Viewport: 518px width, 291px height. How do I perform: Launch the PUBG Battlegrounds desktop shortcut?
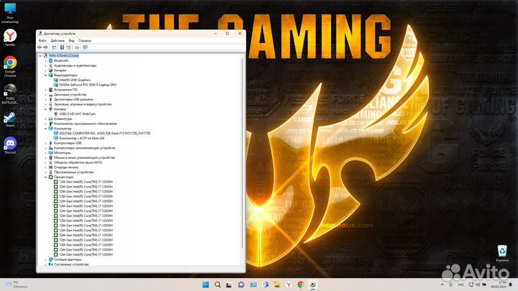pyautogui.click(x=10, y=93)
